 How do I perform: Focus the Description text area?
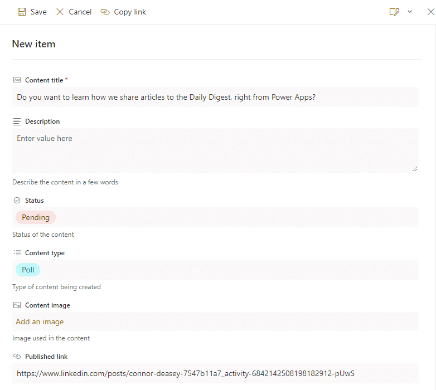[x=215, y=150]
